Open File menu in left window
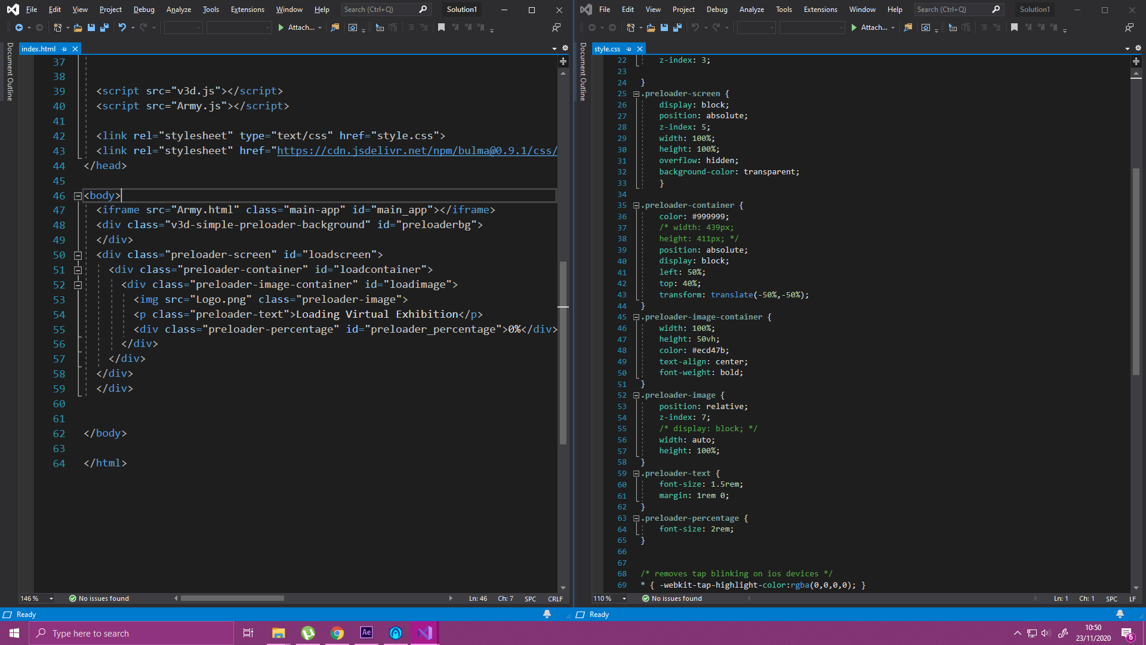 pyautogui.click(x=32, y=10)
